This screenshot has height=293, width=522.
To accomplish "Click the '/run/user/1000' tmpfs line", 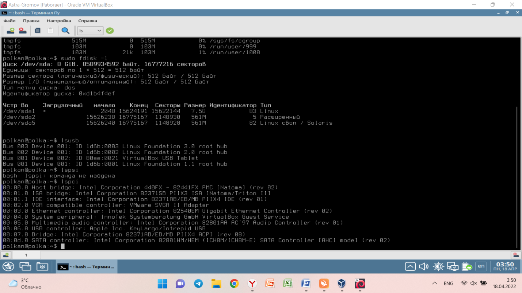I will (132, 52).
